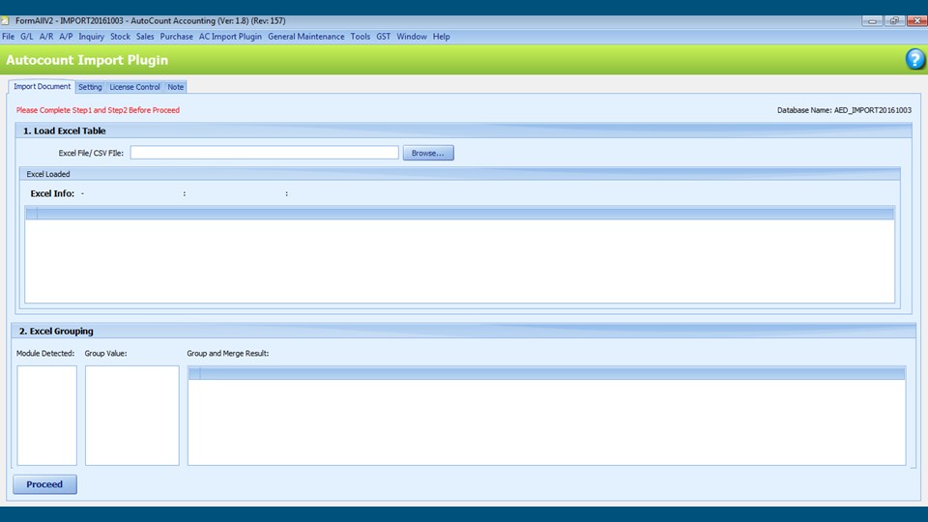The width and height of the screenshot is (928, 522).
Task: Click Group and Merge Result grid corner cell
Action: pos(194,373)
